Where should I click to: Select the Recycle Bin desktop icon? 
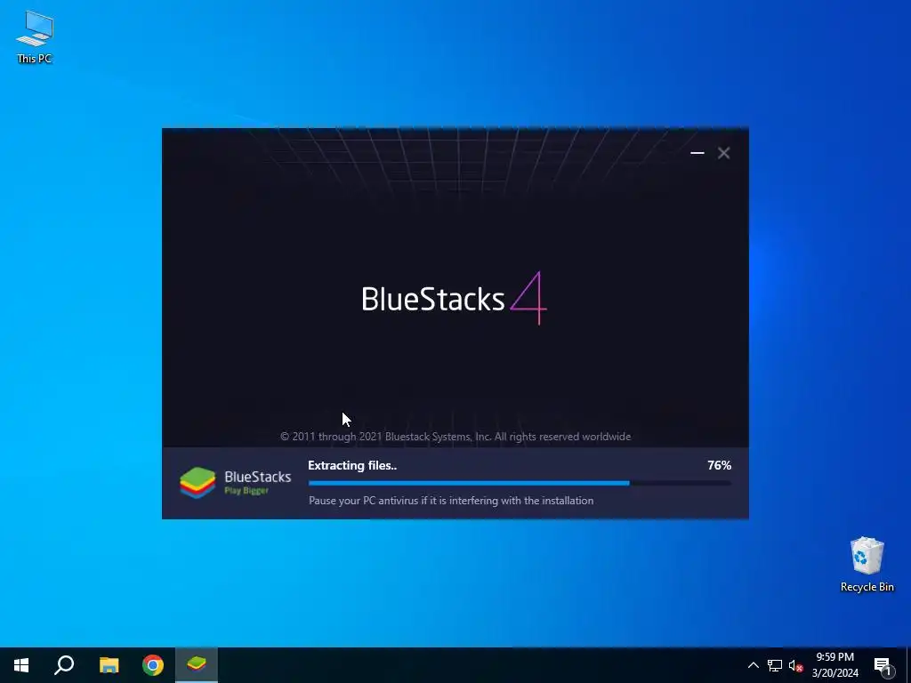tap(867, 565)
